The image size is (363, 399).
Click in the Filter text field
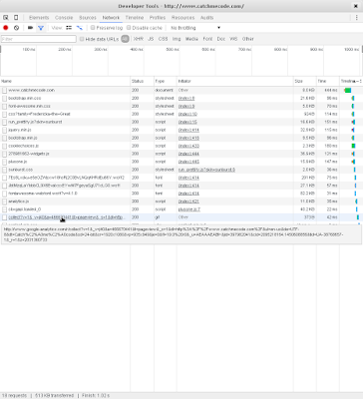point(39,39)
